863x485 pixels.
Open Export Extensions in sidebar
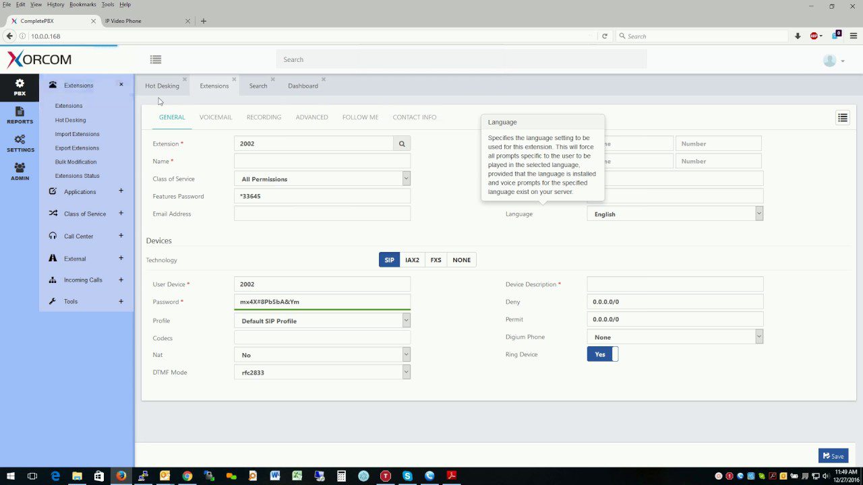pyautogui.click(x=77, y=148)
